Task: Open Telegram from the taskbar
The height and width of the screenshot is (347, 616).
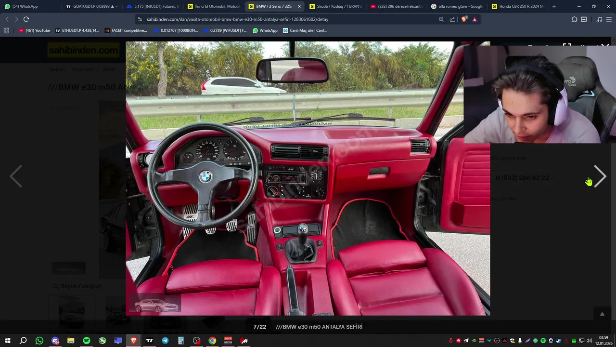Action: (x=165, y=341)
